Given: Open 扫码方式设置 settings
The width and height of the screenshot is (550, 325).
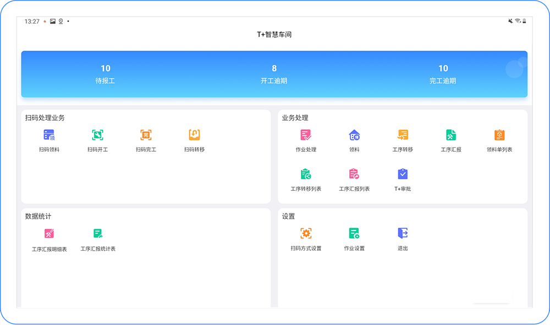Looking at the screenshot, I should pos(306,234).
